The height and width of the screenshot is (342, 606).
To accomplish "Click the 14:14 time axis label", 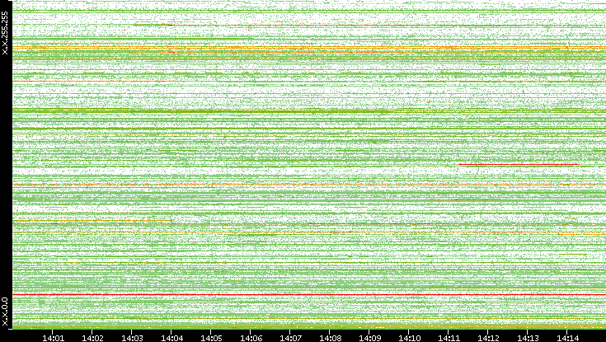I will (x=567, y=338).
